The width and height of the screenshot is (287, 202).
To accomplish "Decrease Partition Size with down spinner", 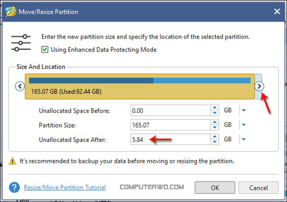I will [215, 127].
